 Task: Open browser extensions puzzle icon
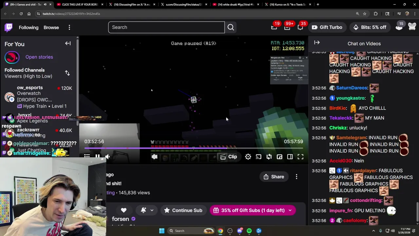375,14
